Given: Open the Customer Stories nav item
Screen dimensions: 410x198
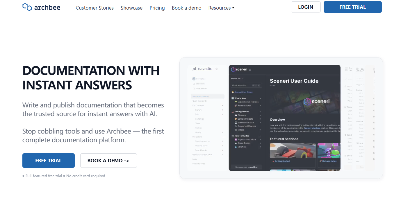Looking at the screenshot, I should (95, 8).
